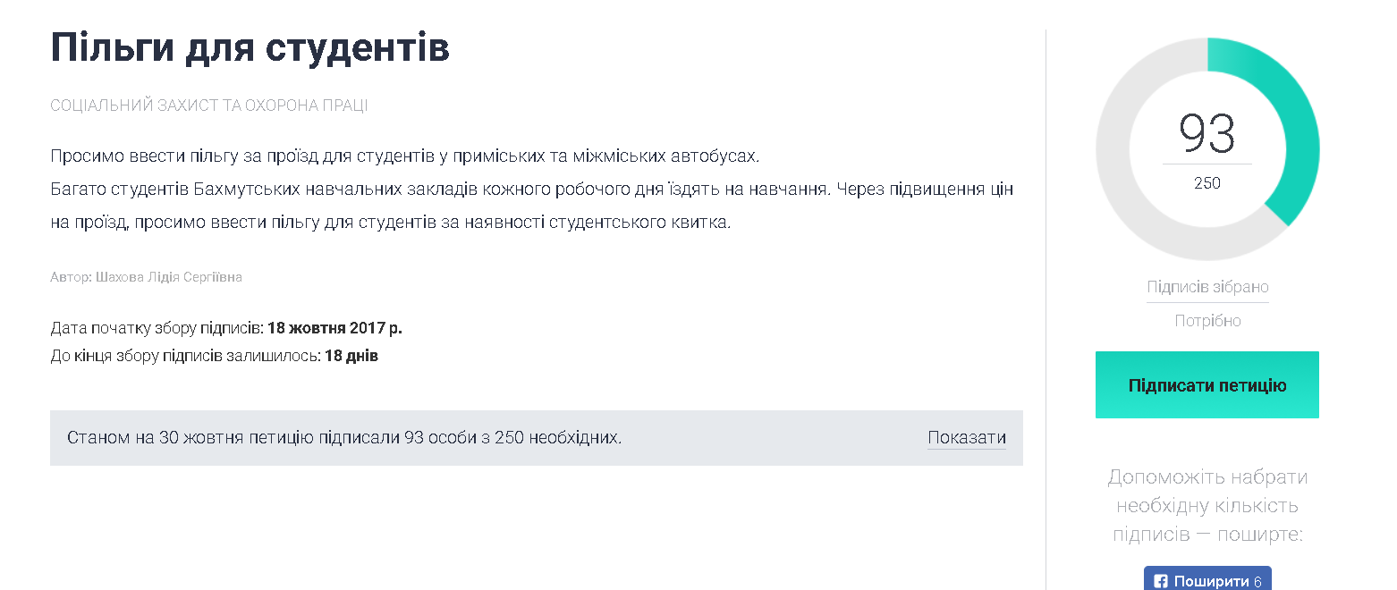The height and width of the screenshot is (590, 1397).
Task: Click author name Шахова Лідія Сергіївна
Action: click(169, 277)
